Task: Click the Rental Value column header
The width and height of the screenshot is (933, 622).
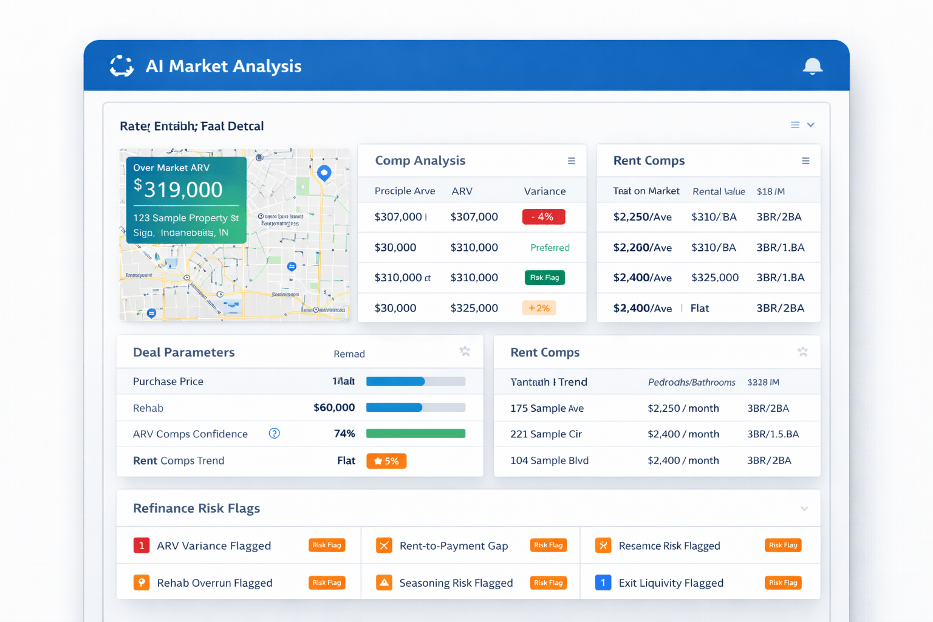Action: 719,191
